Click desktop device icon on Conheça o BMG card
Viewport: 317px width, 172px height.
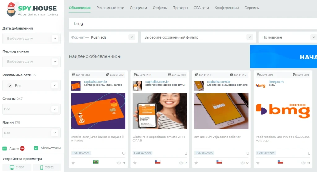(x=124, y=153)
